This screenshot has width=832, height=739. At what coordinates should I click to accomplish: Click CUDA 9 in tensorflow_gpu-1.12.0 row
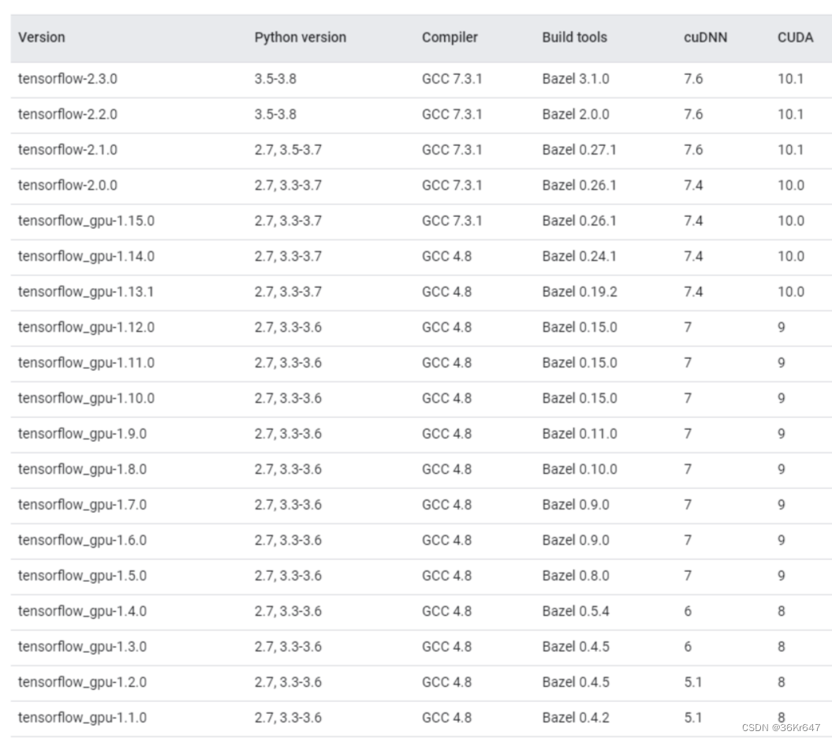tap(782, 328)
